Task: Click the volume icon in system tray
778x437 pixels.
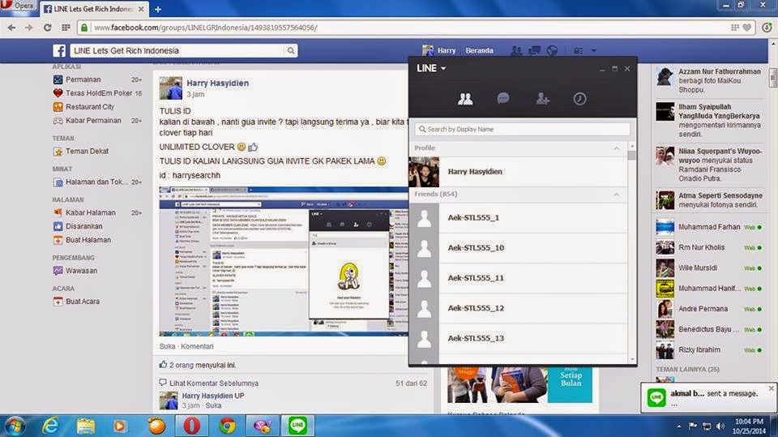Action: pyautogui.click(x=720, y=426)
